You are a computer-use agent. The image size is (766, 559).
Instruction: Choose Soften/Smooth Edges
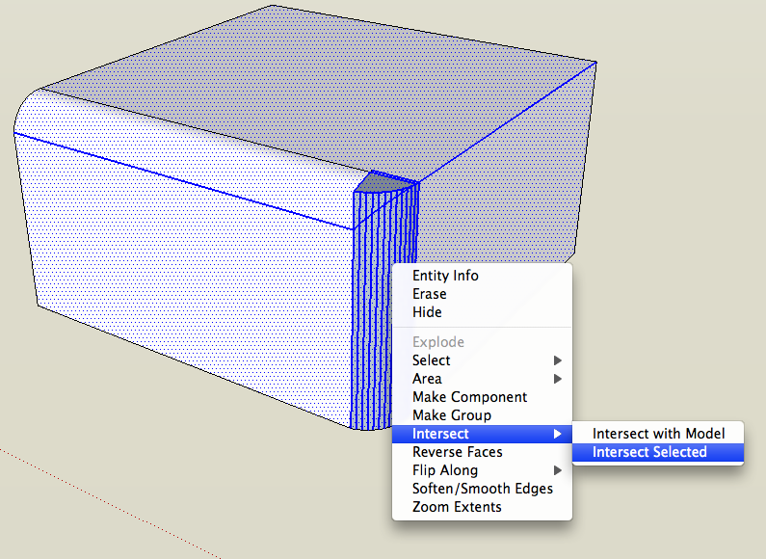click(x=482, y=489)
